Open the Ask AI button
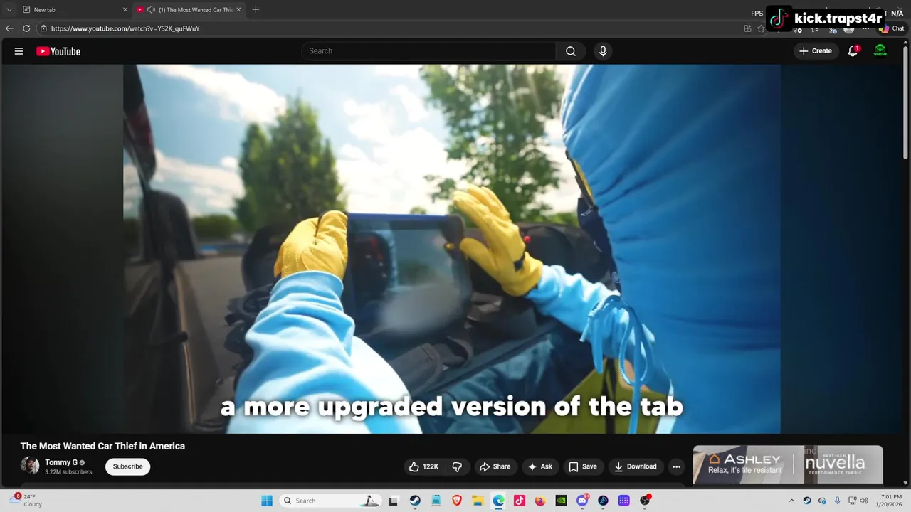 click(540, 466)
